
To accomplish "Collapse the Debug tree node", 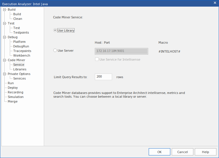I will coord(5,37).
